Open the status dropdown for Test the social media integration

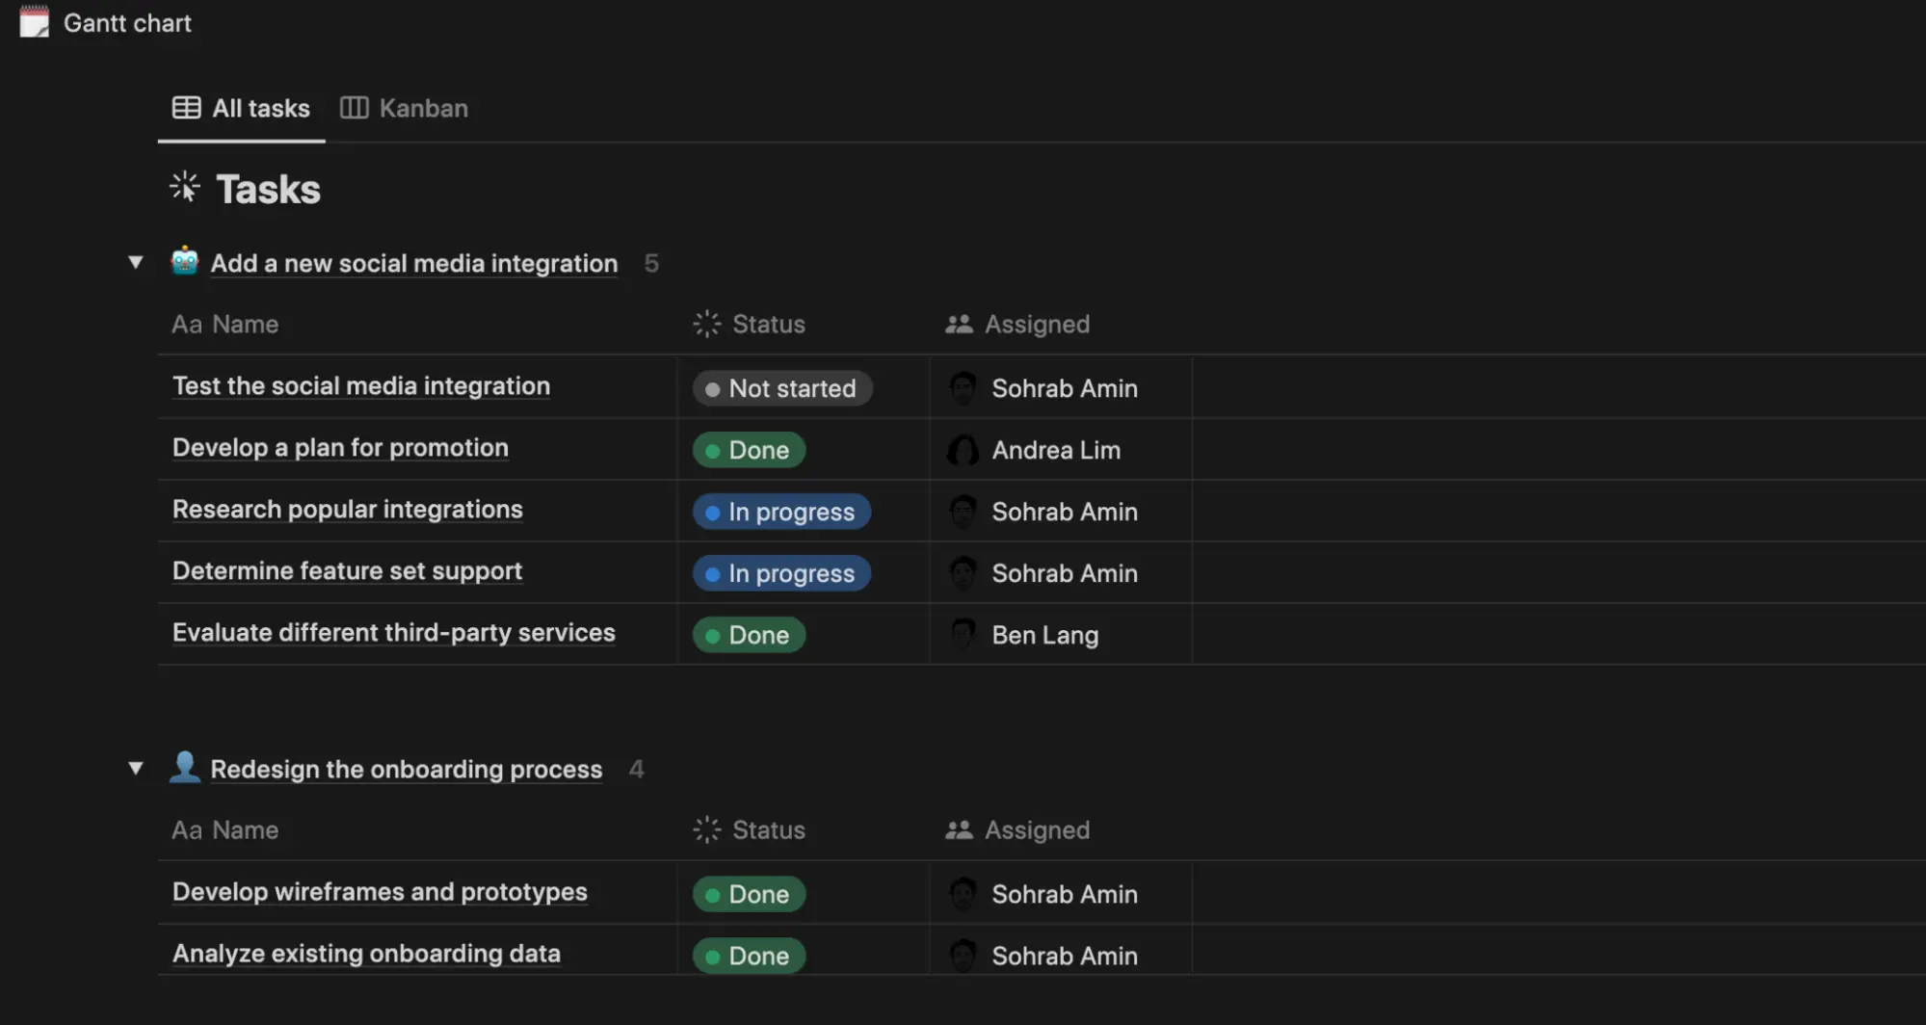(x=781, y=388)
